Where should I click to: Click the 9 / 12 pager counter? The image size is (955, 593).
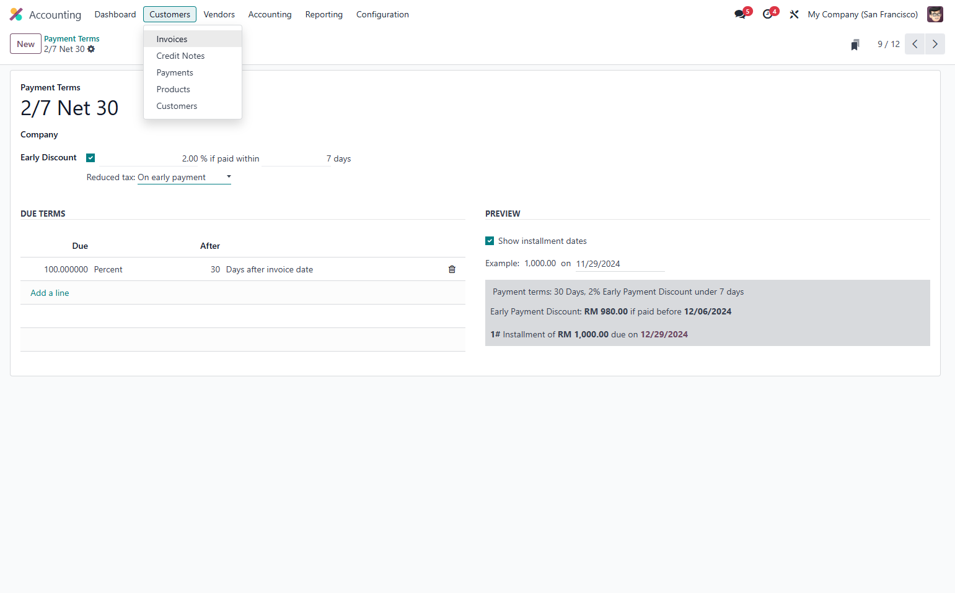(x=888, y=44)
